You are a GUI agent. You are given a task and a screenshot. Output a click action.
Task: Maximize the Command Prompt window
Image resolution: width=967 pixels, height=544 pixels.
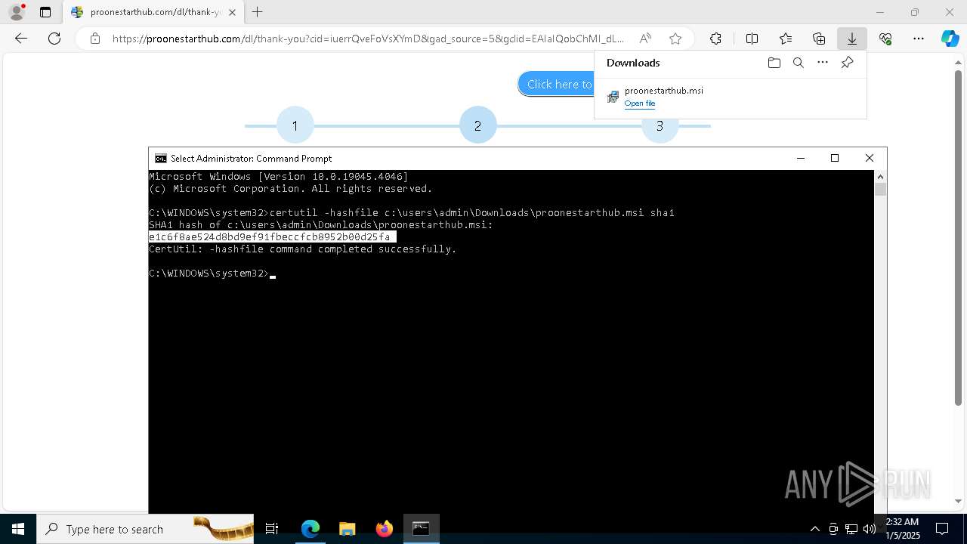[x=835, y=158]
